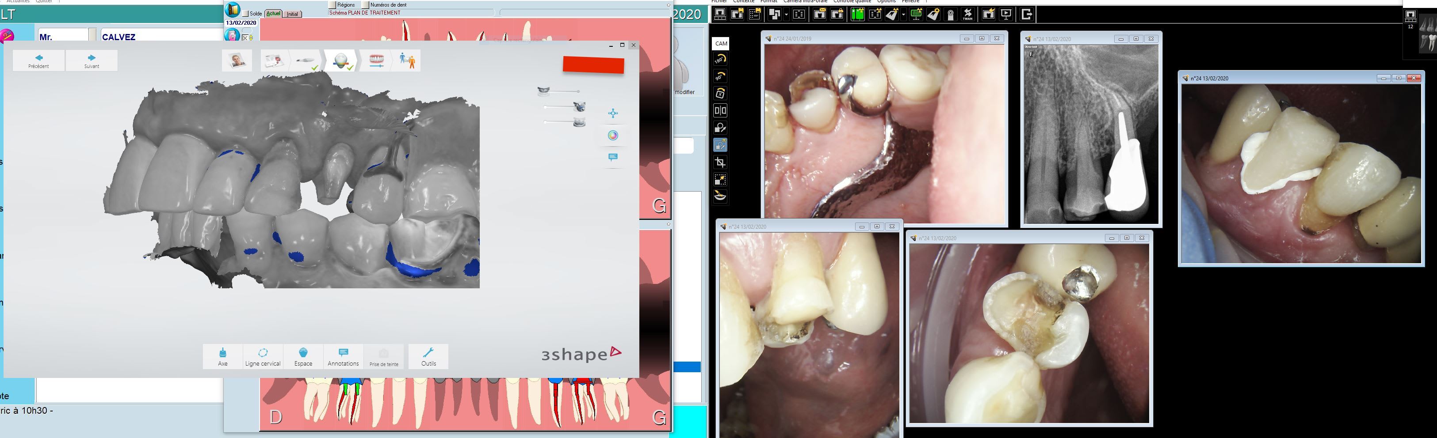Screen dimensions: 1437x438
Task: Toggle the color display wheel icon
Action: (x=613, y=136)
